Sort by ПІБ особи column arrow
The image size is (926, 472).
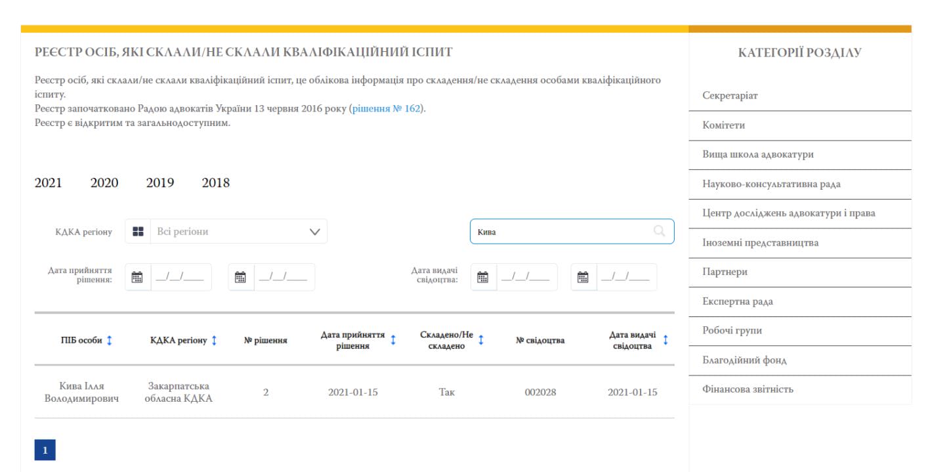[x=110, y=340]
